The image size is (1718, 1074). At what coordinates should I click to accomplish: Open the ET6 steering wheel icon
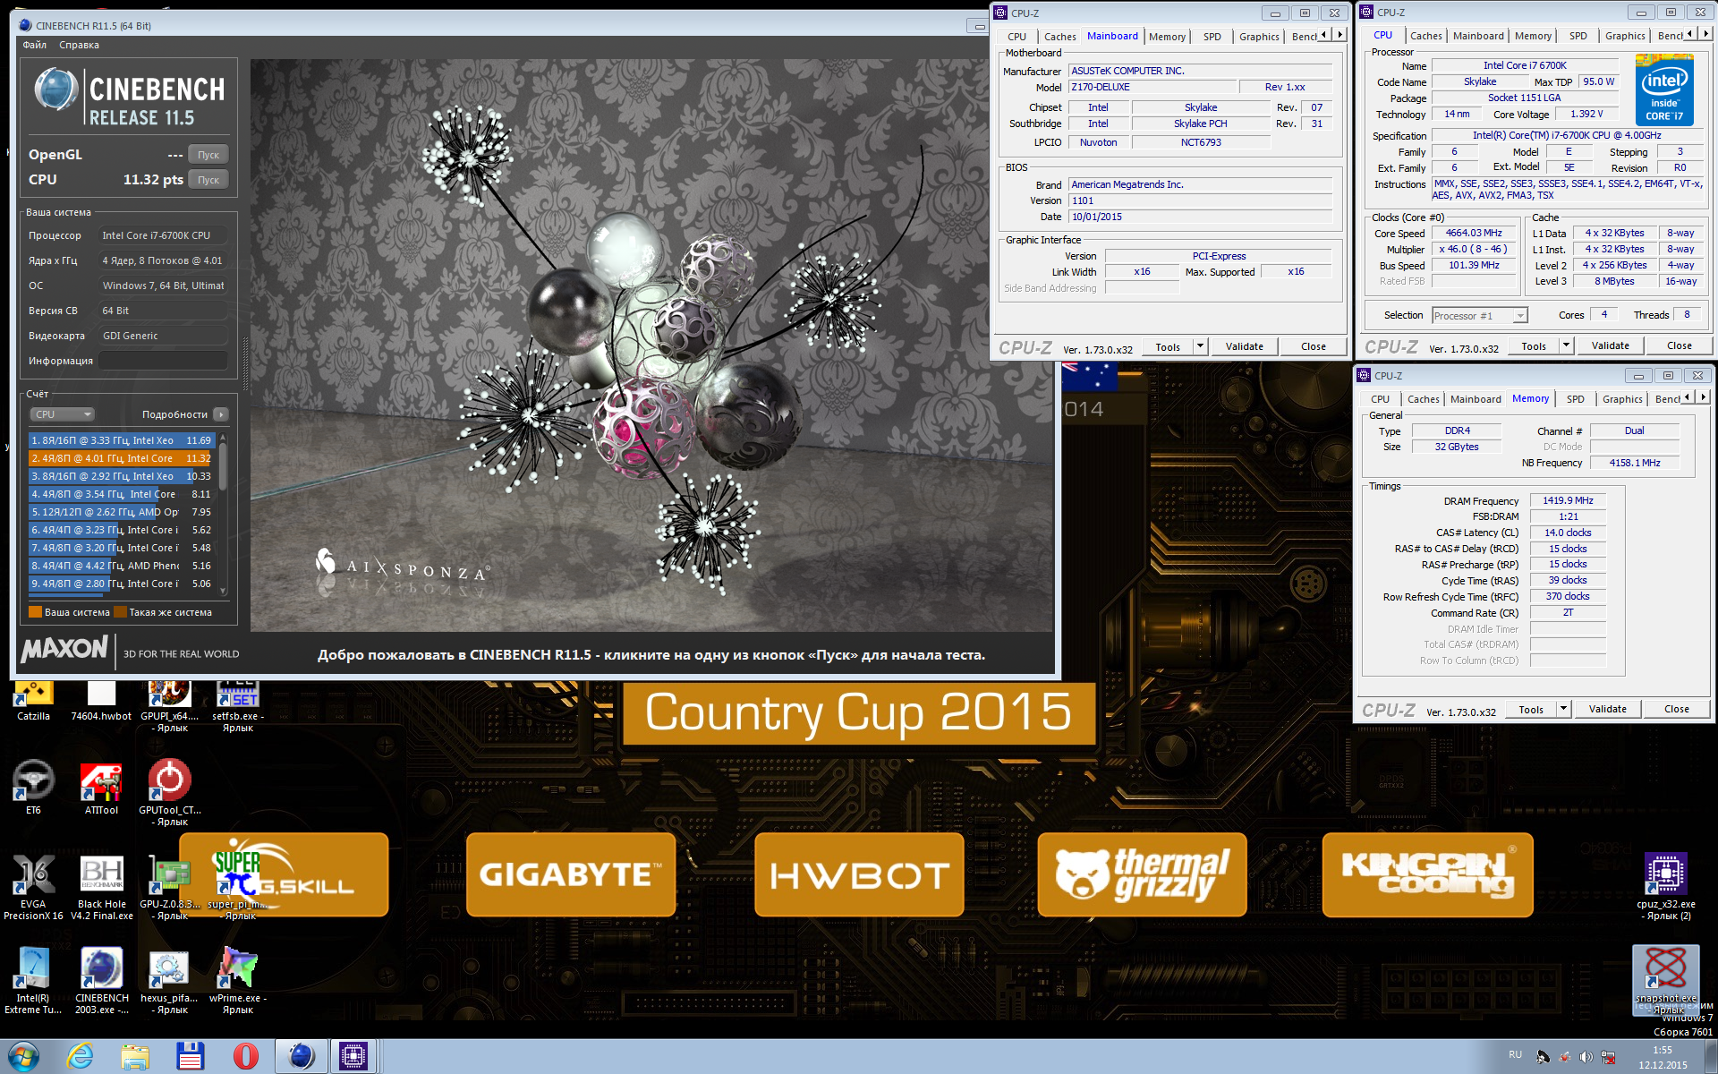coord(33,787)
